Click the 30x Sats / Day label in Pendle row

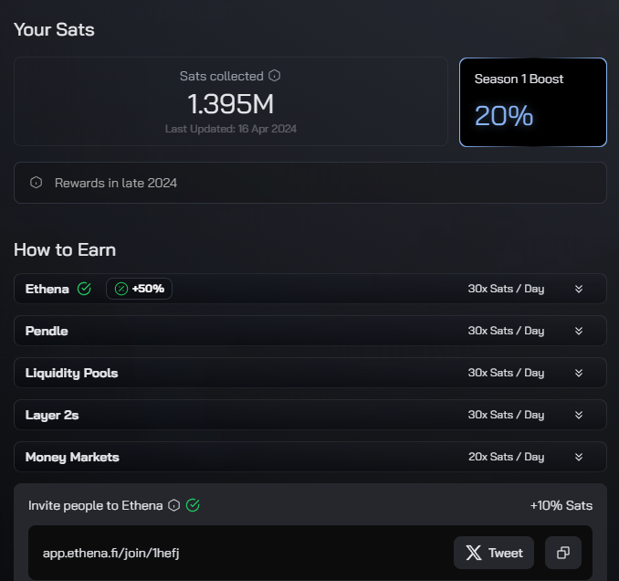pos(506,331)
